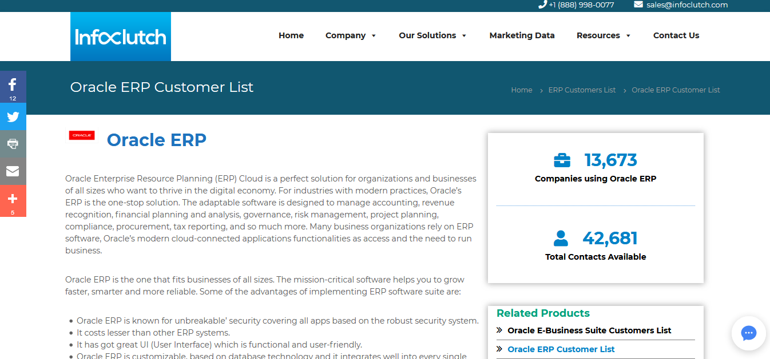Click the phone icon in top bar
The height and width of the screenshot is (359, 770).
click(542, 5)
